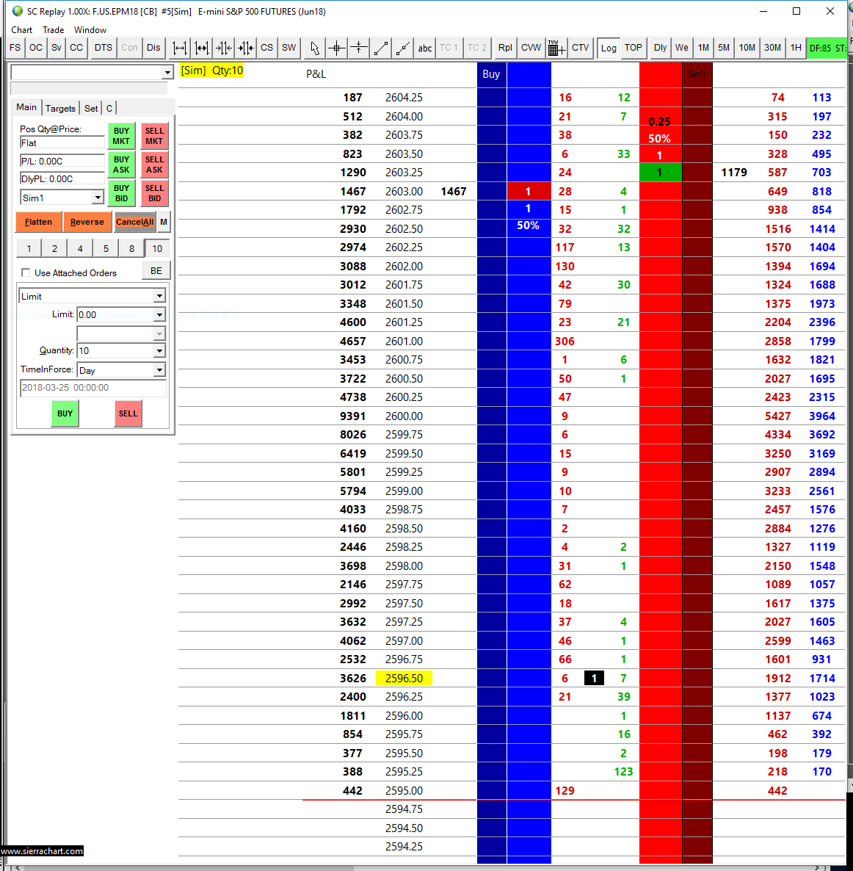Open the TimeInForce Day dropdown
This screenshot has height=871, width=853.
click(x=159, y=370)
